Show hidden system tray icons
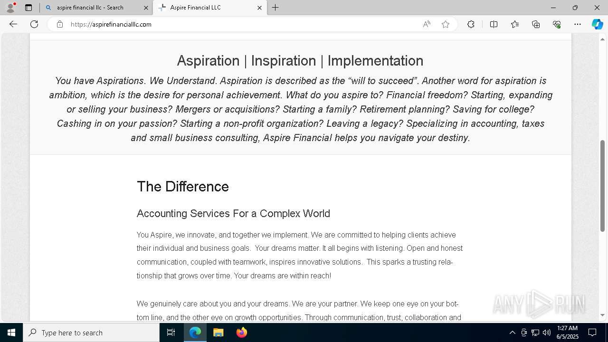The width and height of the screenshot is (608, 342). coord(512,332)
